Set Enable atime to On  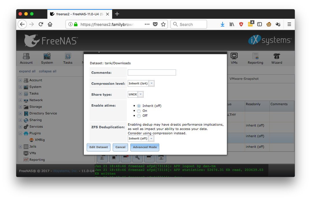click(x=139, y=111)
